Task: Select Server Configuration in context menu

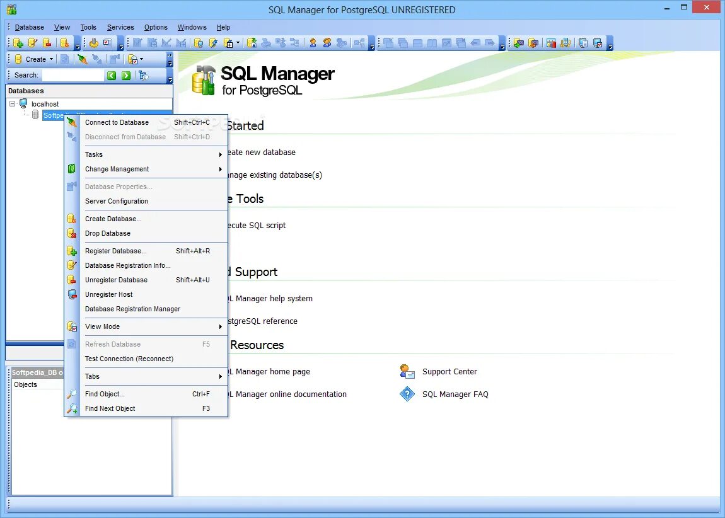Action: tap(146, 201)
